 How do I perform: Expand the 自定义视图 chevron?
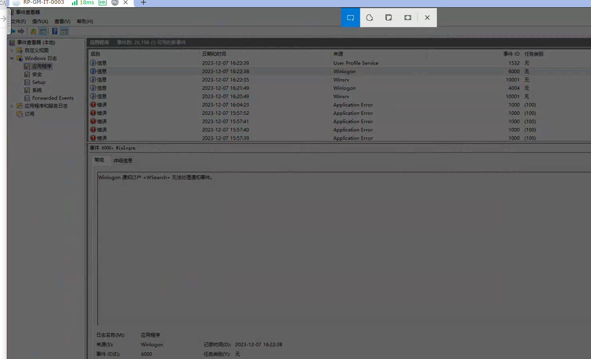coord(12,50)
